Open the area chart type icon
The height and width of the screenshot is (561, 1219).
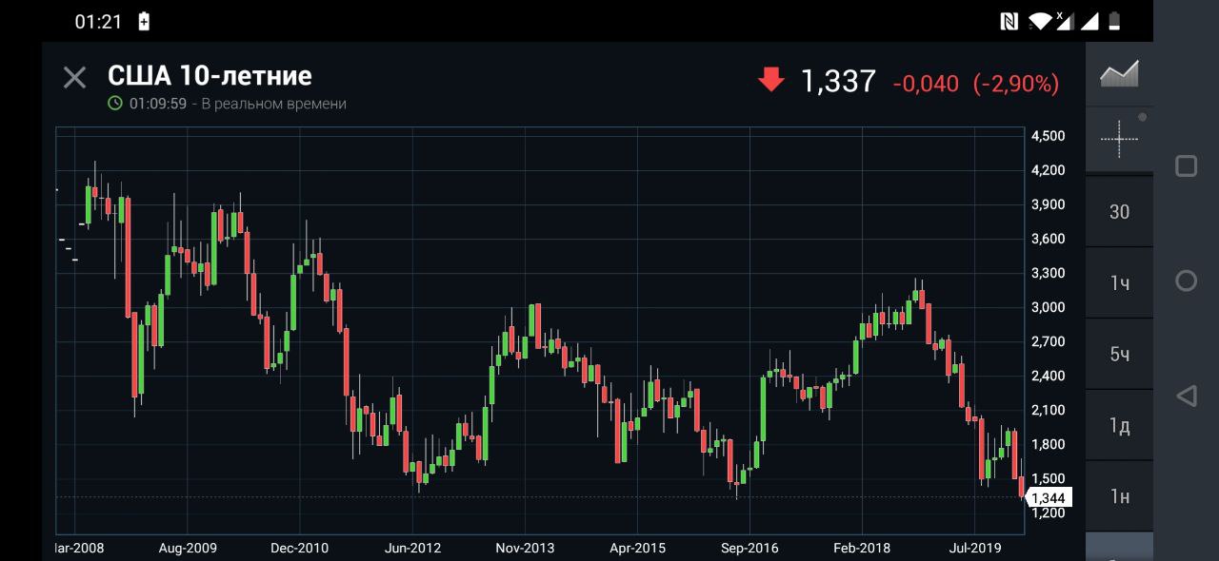point(1119,73)
